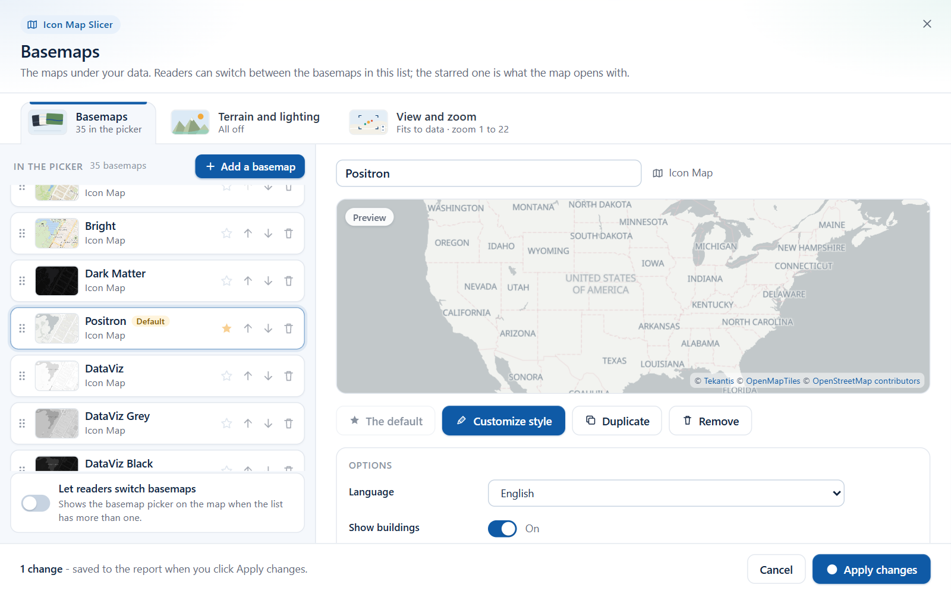The image size is (951, 594).
Task: Click the Remove button
Action: tap(710, 421)
